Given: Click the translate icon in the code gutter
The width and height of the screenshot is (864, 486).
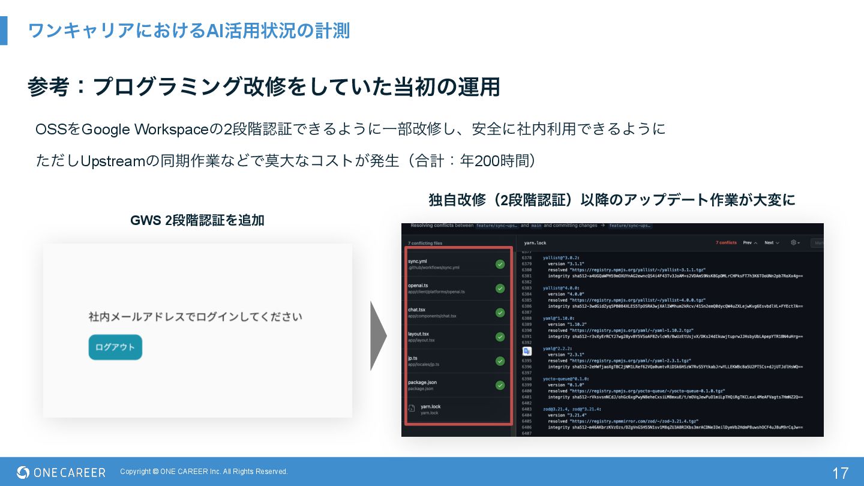Looking at the screenshot, I should pos(526,351).
